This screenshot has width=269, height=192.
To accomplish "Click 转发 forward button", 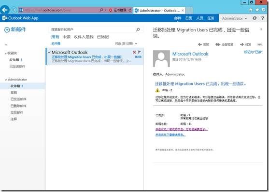I will pos(245,44).
